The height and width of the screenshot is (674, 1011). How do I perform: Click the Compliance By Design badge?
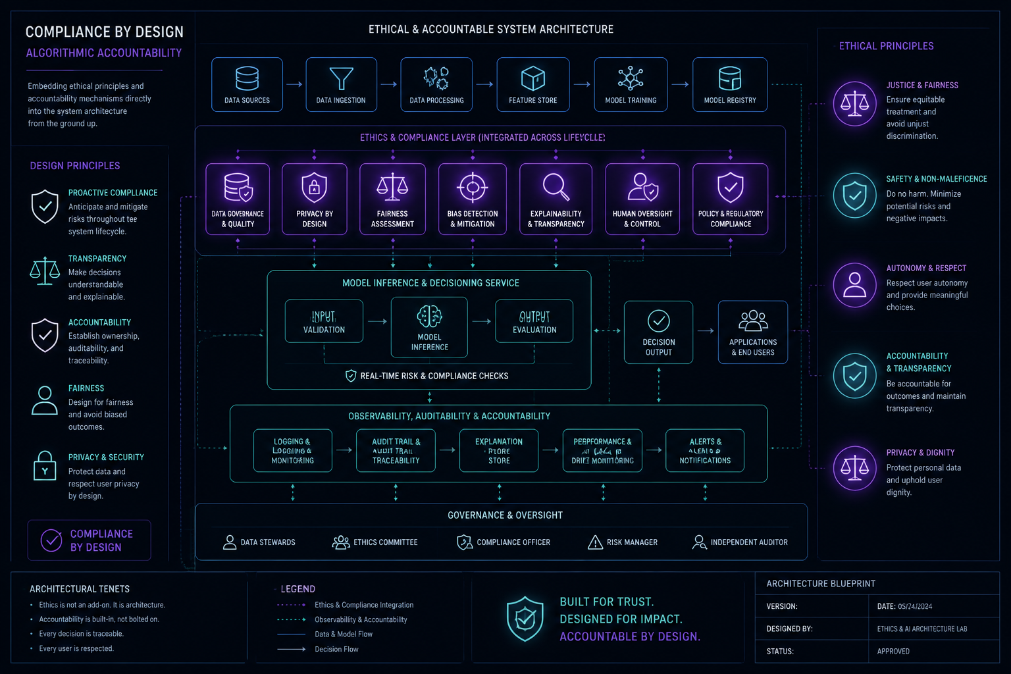pos(90,540)
